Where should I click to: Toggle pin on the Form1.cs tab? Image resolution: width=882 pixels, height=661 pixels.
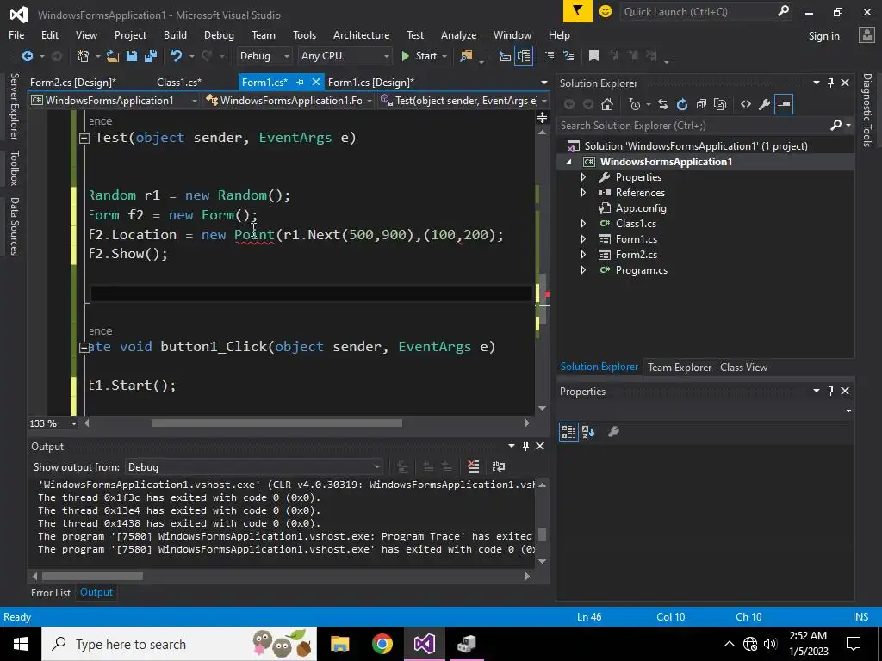[301, 82]
